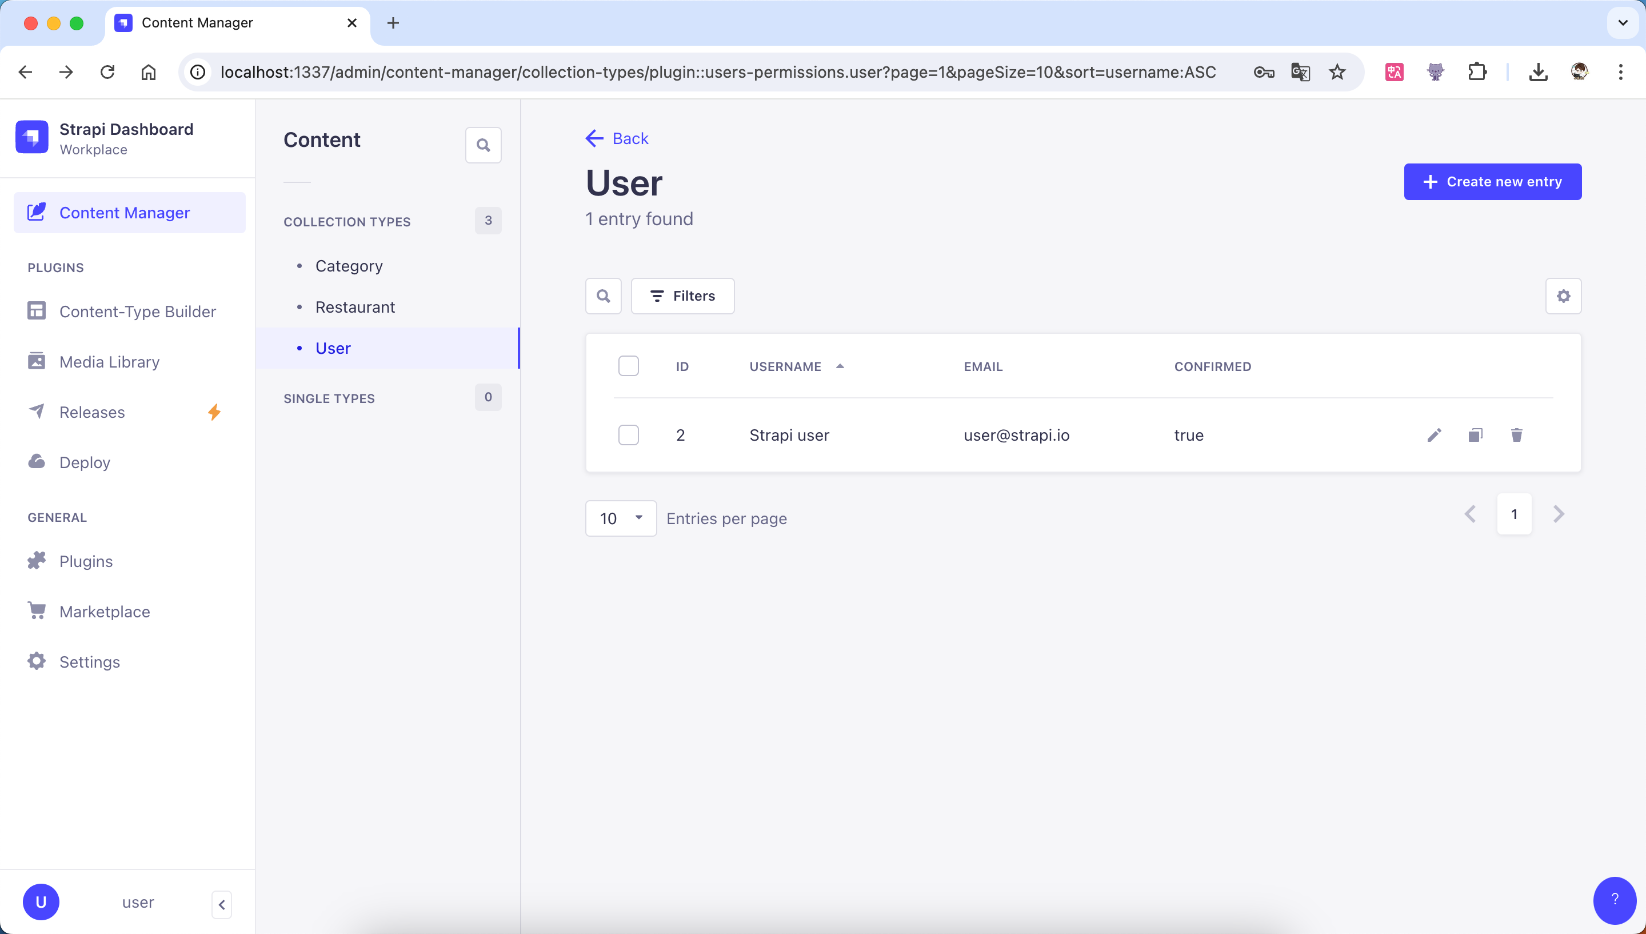Delete the Strapi user entry with trash icon
Screen dimensions: 1646x934
(1516, 435)
